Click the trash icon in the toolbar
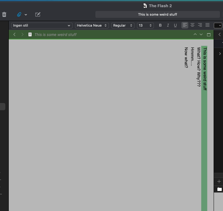The width and height of the screenshot is (223, 211). (x=4, y=14)
